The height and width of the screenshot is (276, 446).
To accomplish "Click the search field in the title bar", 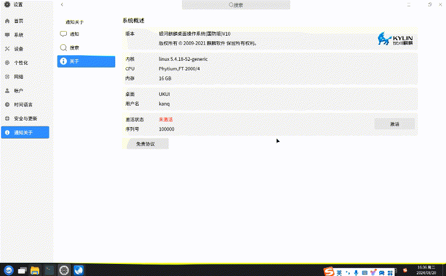I will click(x=236, y=5).
